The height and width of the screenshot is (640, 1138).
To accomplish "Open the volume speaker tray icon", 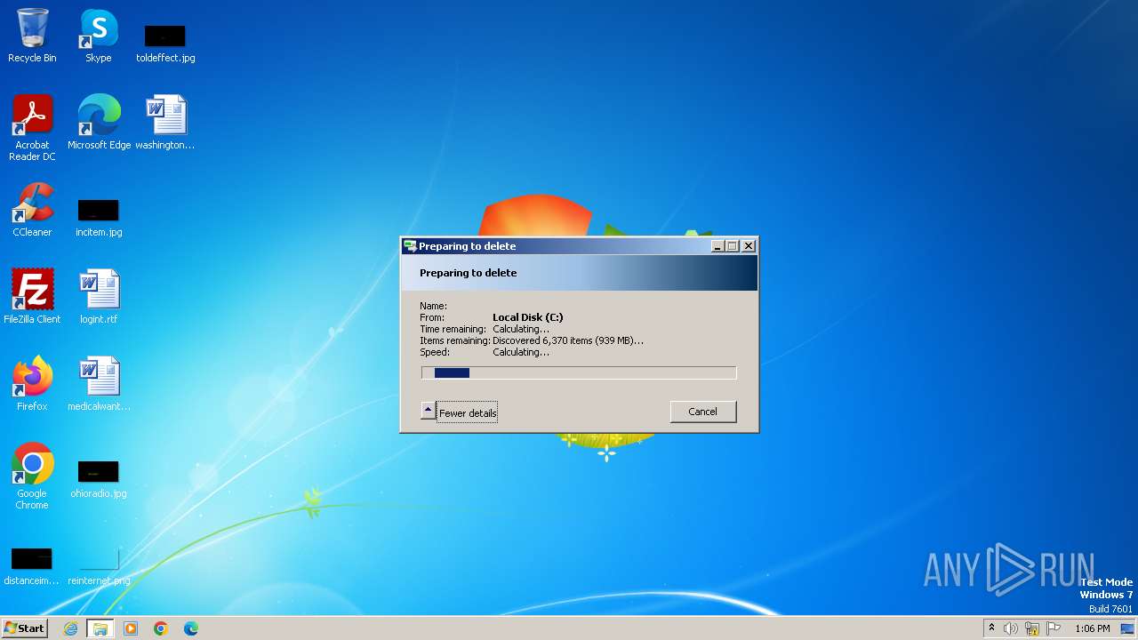I will tap(1011, 628).
